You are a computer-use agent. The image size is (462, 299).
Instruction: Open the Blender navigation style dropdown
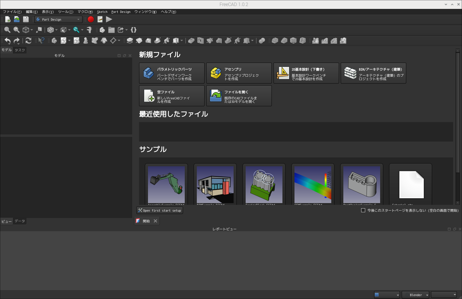tap(415, 295)
